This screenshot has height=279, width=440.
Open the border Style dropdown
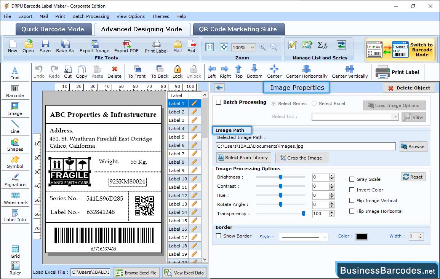[x=325, y=237]
